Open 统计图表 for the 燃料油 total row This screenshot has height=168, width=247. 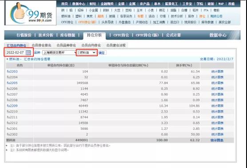point(217,140)
